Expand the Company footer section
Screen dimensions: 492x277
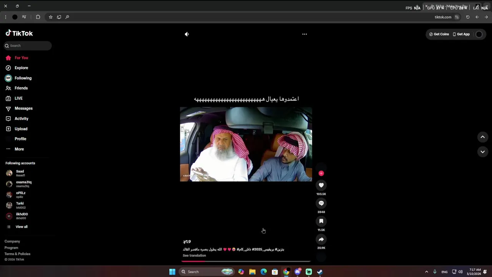(12, 242)
